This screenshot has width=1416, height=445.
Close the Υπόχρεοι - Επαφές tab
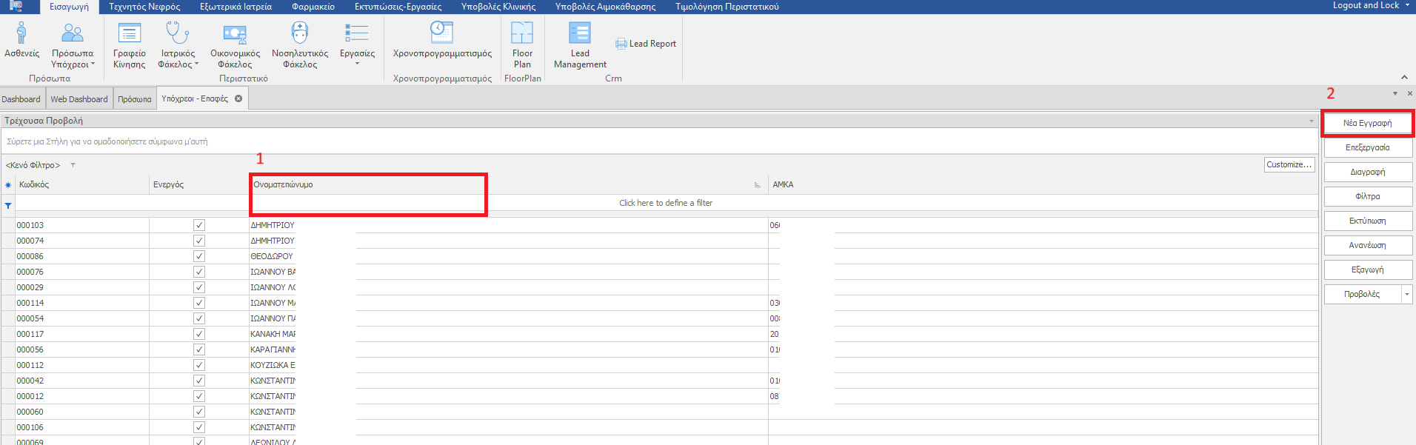pos(238,98)
